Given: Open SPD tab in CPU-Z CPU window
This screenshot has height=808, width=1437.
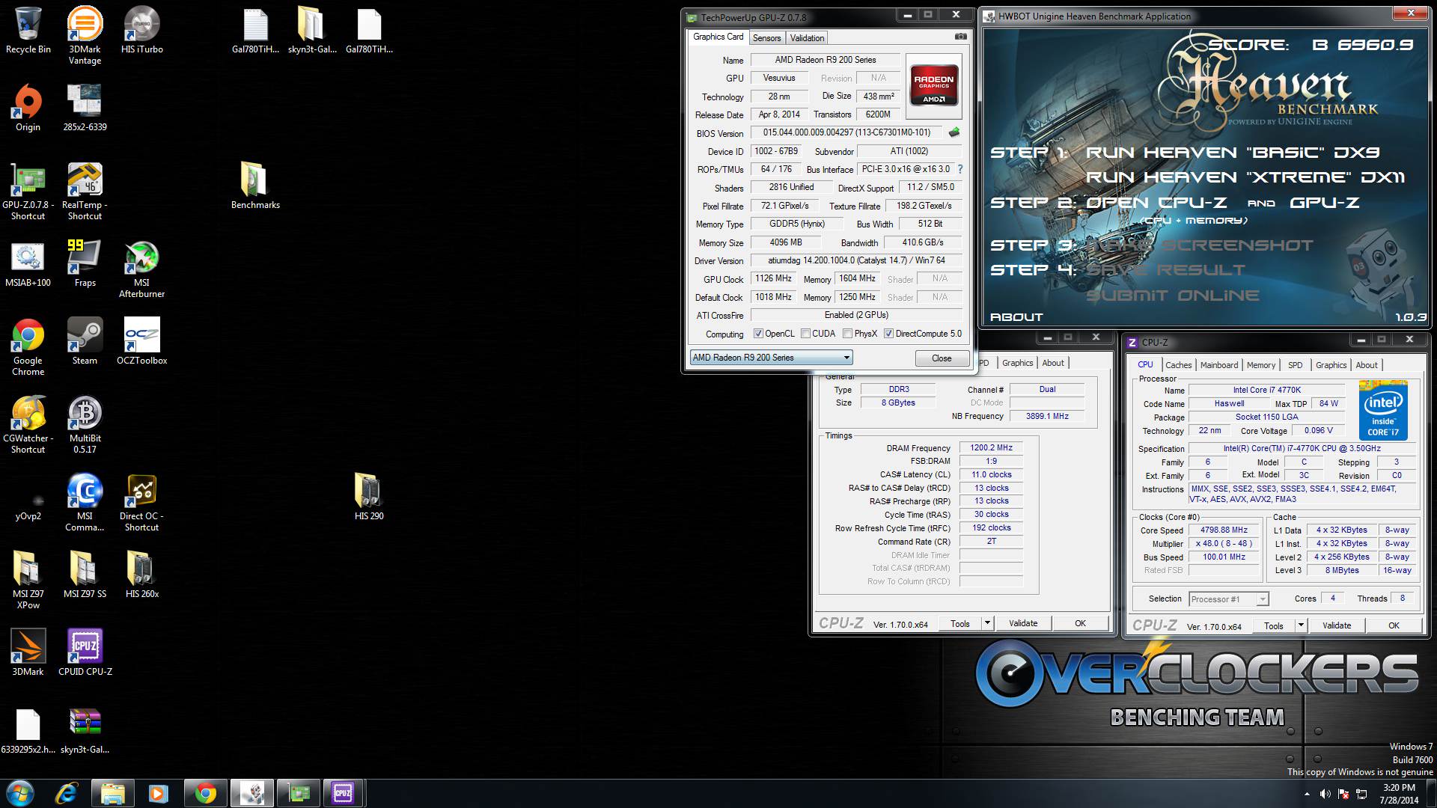Looking at the screenshot, I should tap(1295, 365).
